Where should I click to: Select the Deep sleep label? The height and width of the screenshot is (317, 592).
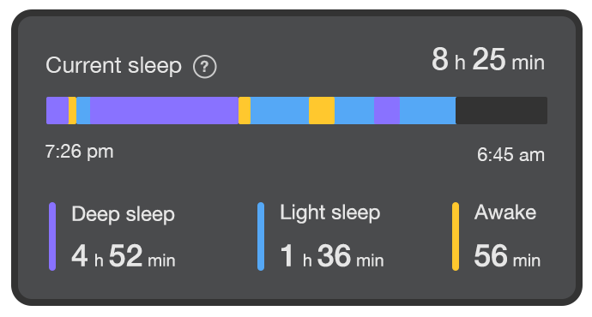[123, 214]
